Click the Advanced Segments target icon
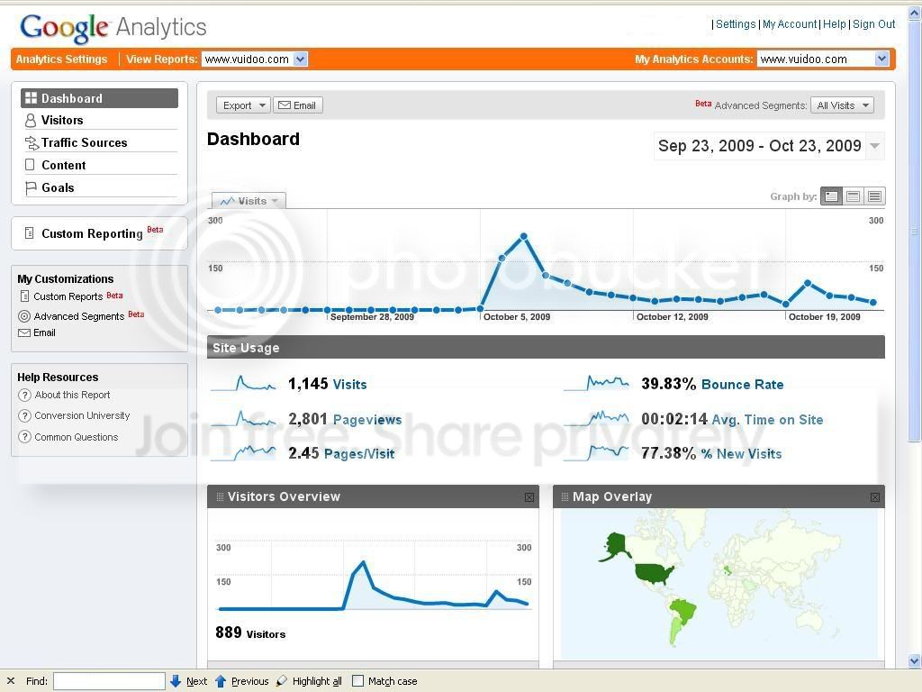The image size is (922, 692). tap(24, 316)
